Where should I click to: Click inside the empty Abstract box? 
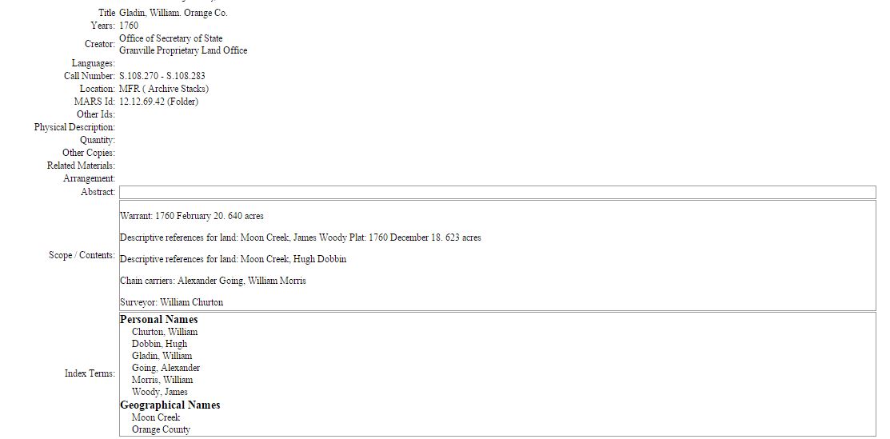tap(497, 193)
